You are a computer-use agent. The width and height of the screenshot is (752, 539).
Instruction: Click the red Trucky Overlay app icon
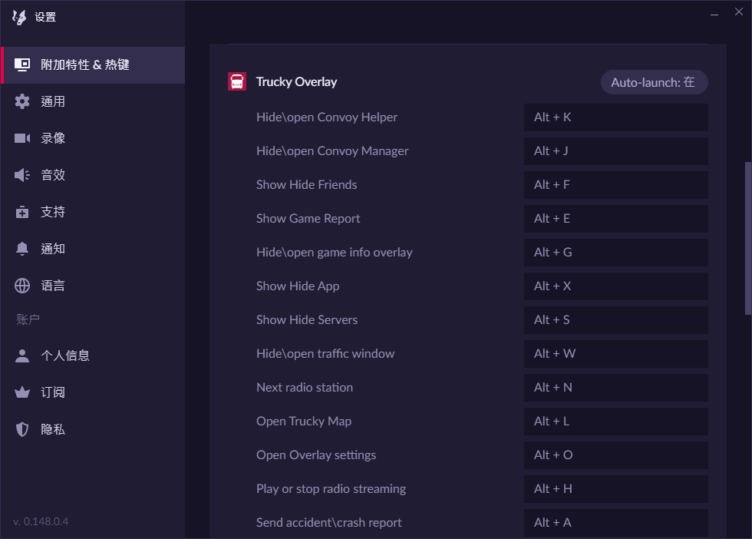point(237,81)
